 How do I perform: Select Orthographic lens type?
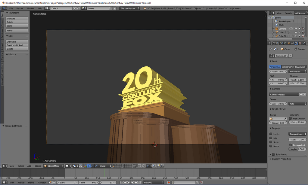[288, 67]
